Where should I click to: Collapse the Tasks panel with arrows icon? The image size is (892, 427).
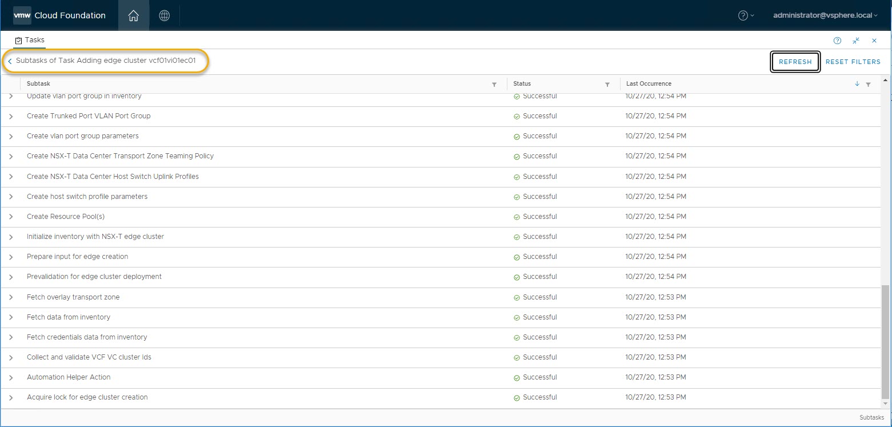[855, 41]
